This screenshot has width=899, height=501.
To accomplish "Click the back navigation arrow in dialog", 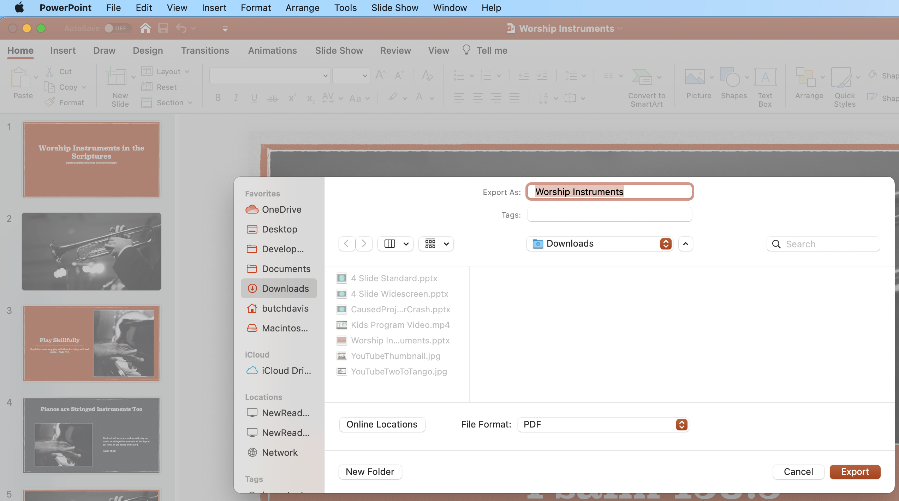I will pyautogui.click(x=347, y=243).
